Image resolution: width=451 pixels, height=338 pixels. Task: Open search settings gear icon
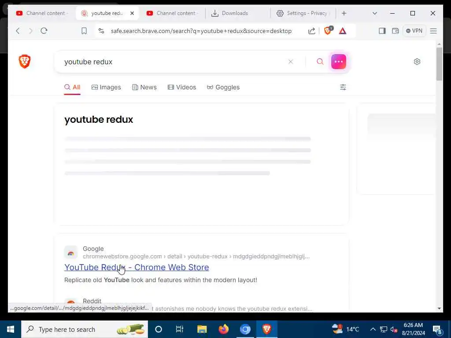(x=417, y=62)
